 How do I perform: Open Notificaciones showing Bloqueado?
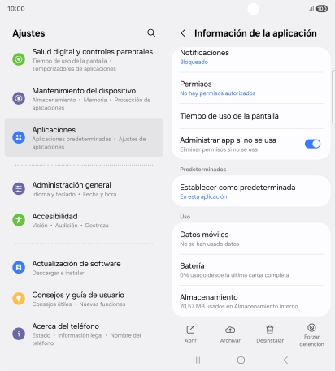[251, 57]
